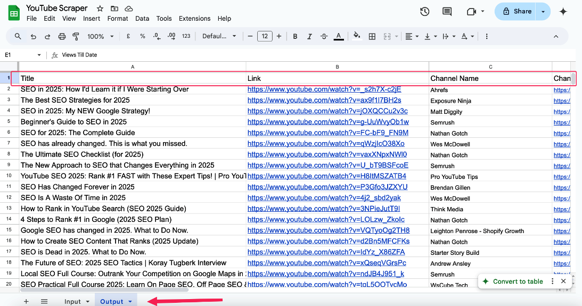The image size is (582, 306).
Task: Apply strikethrough formatting
Action: point(324,36)
